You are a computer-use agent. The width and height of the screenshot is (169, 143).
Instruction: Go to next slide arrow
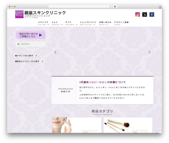149,52
